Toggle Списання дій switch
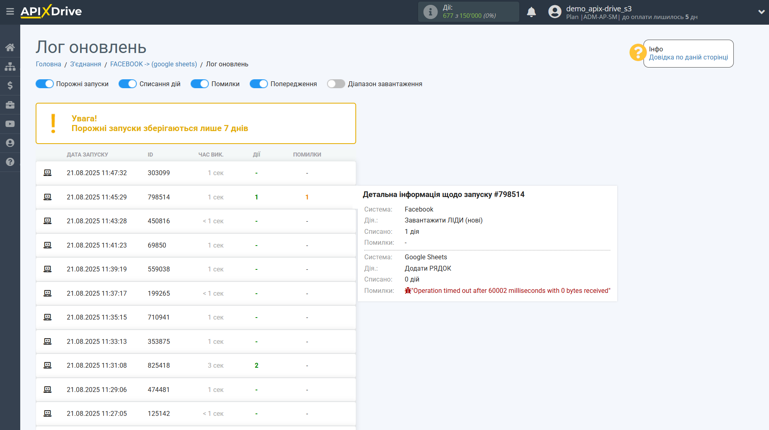The image size is (769, 430). click(x=127, y=84)
